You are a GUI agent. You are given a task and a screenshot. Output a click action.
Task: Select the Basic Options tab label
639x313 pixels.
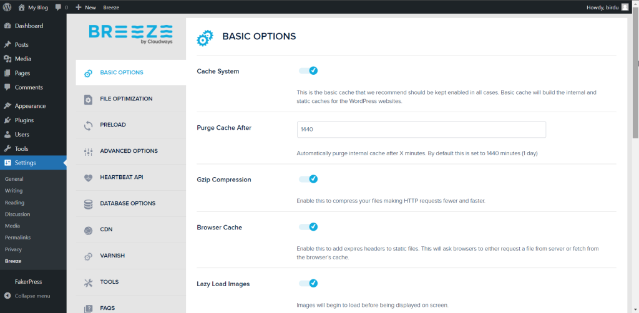[x=122, y=72]
